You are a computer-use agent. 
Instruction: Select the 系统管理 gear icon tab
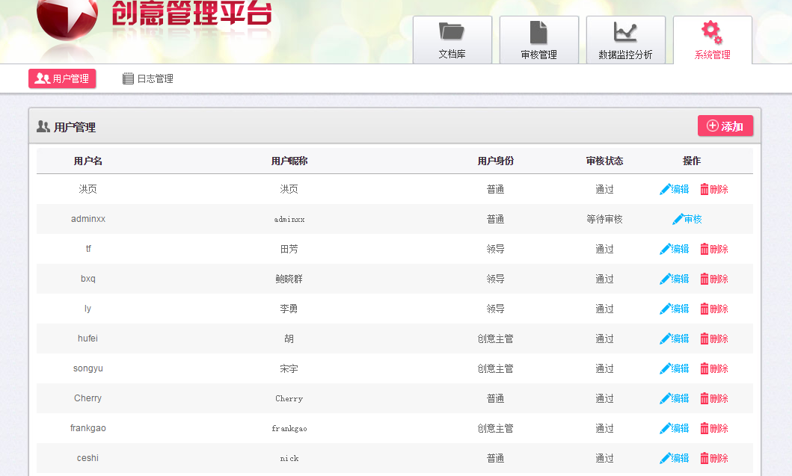(x=712, y=40)
